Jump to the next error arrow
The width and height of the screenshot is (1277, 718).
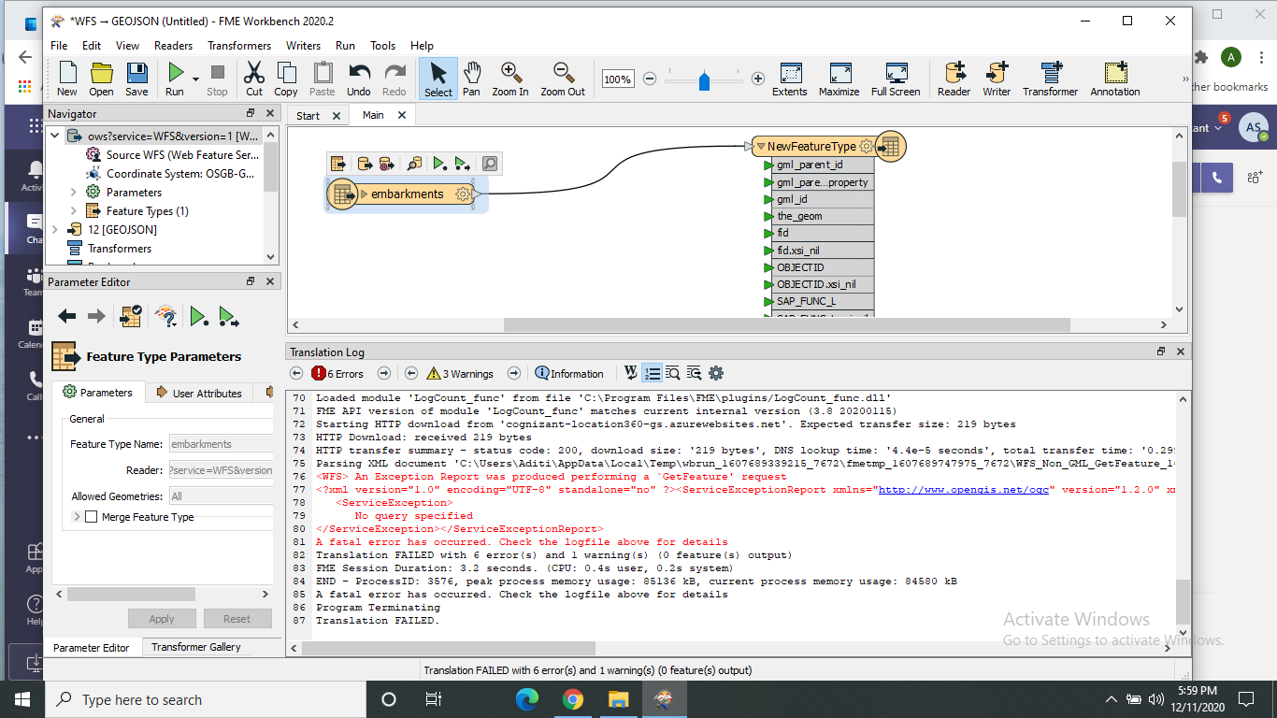point(383,373)
